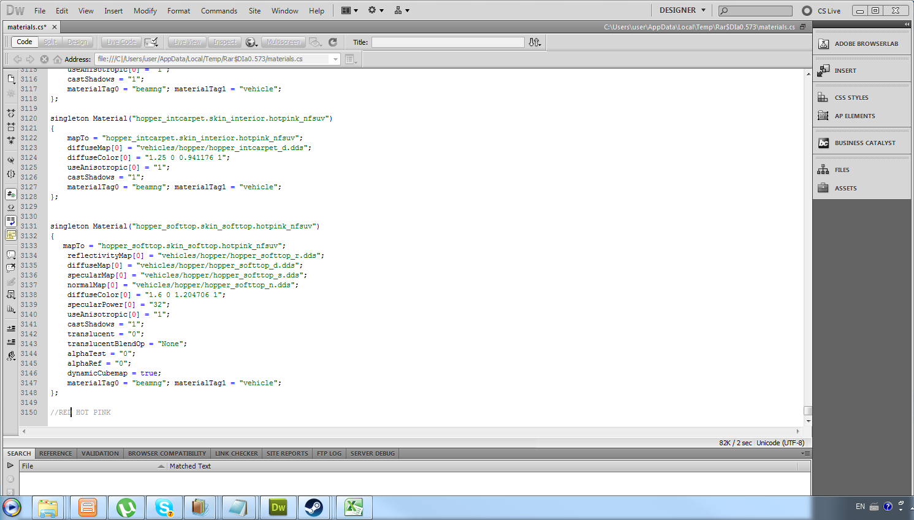Switch to Validation tab
The height and width of the screenshot is (520, 914).
pyautogui.click(x=100, y=454)
